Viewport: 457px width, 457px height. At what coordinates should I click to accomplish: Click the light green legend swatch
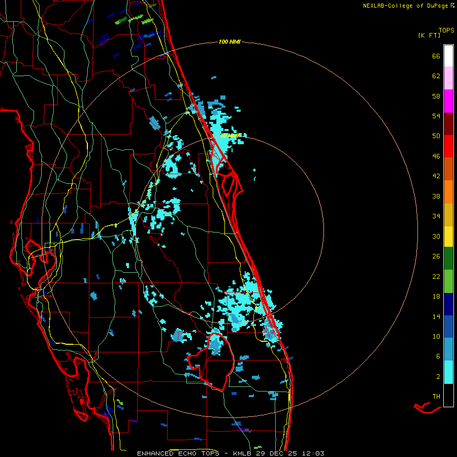[448, 281]
